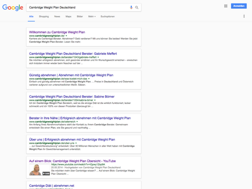Open the 'Über uns' result link
The image size is (252, 189).
point(72,140)
